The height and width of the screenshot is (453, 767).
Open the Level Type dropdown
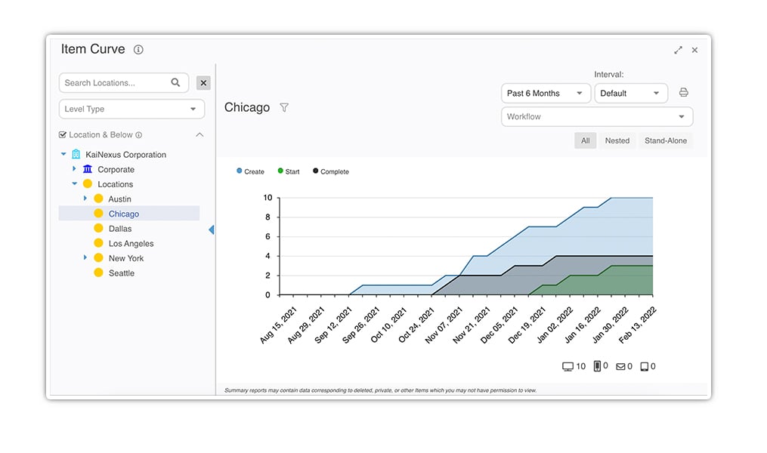[131, 109]
